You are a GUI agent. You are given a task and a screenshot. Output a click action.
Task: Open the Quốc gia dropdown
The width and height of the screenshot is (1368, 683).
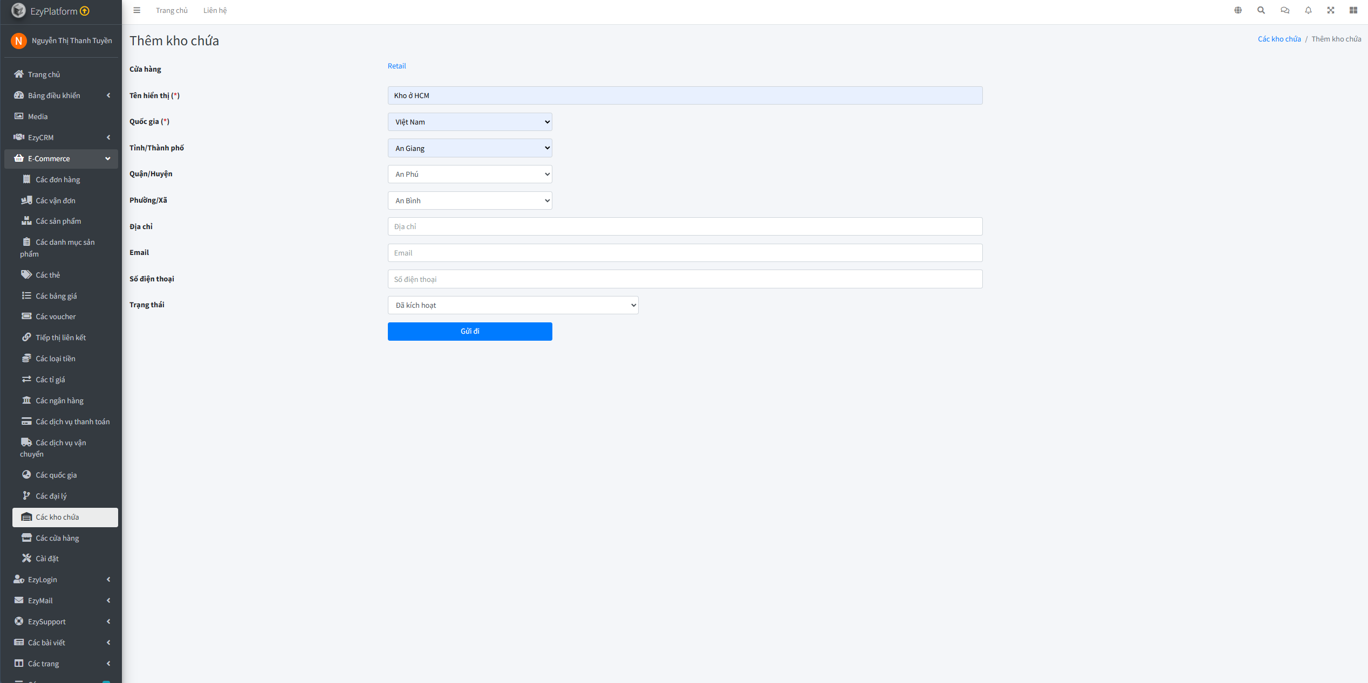pos(469,122)
